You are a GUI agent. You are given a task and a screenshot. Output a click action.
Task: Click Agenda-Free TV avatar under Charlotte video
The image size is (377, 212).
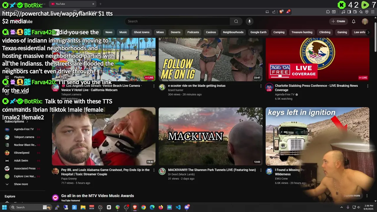pos(269,87)
